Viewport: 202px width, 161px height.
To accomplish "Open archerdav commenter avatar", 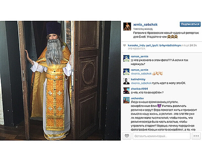I will (x=127, y=100).
